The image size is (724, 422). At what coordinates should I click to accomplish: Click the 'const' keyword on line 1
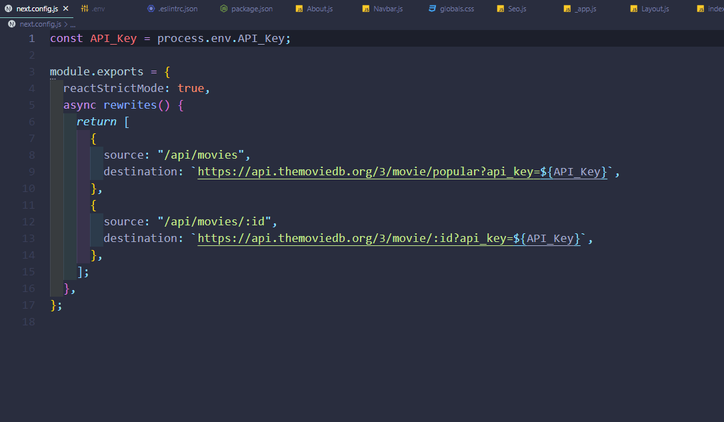(67, 38)
